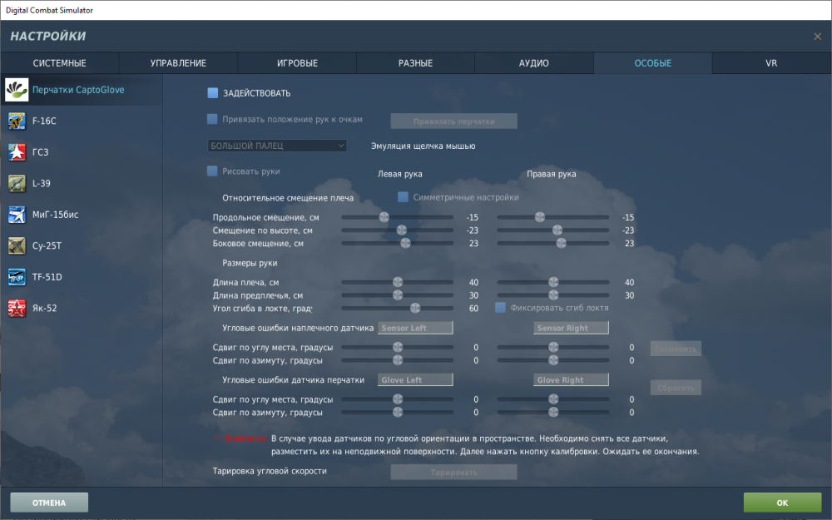This screenshot has height=520, width=832.
Task: Adjust left hand Смещение по высоте slider
Action: [x=398, y=230]
